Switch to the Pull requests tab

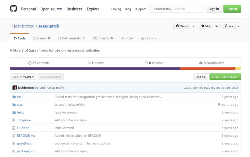click(x=72, y=38)
